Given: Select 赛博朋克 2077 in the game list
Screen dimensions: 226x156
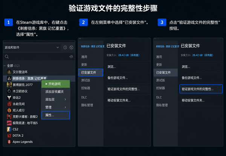Looking at the screenshot, I should click(x=23, y=85).
